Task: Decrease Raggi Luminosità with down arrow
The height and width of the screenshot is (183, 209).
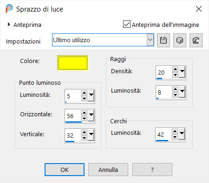Action: (175, 95)
